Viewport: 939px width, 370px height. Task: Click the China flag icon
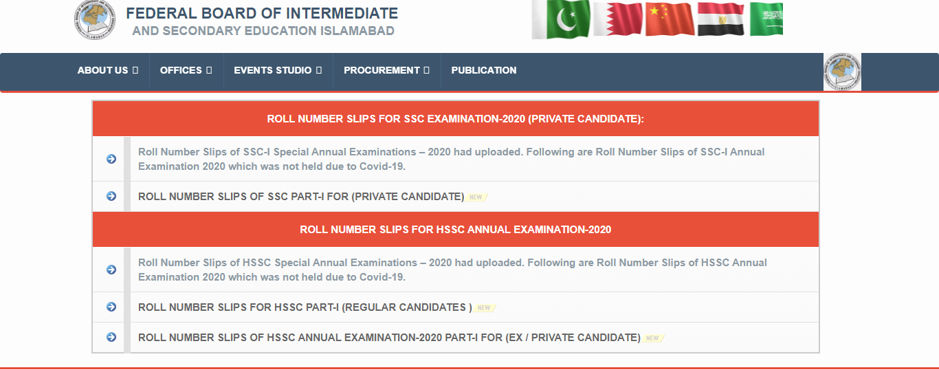tap(670, 19)
